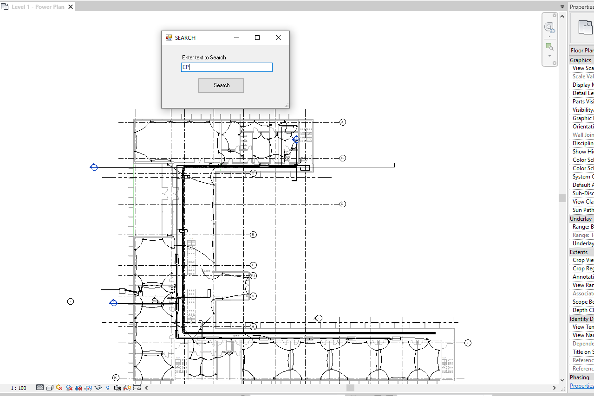
Task: Expand the Steering Wheel dropdown arrow
Action: click(x=549, y=36)
